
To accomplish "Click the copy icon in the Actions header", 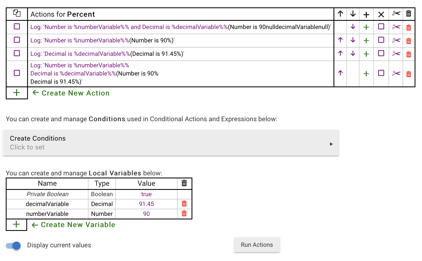I will pyautogui.click(x=17, y=13).
